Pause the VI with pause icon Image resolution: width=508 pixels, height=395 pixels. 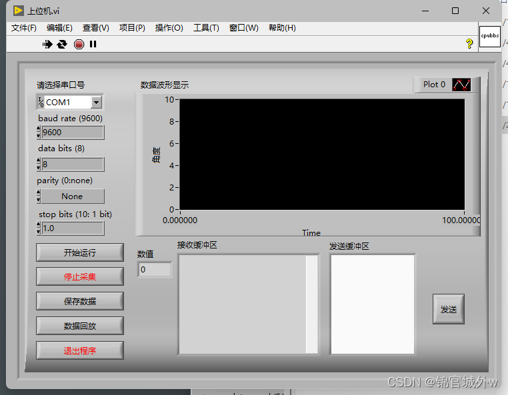pos(93,44)
